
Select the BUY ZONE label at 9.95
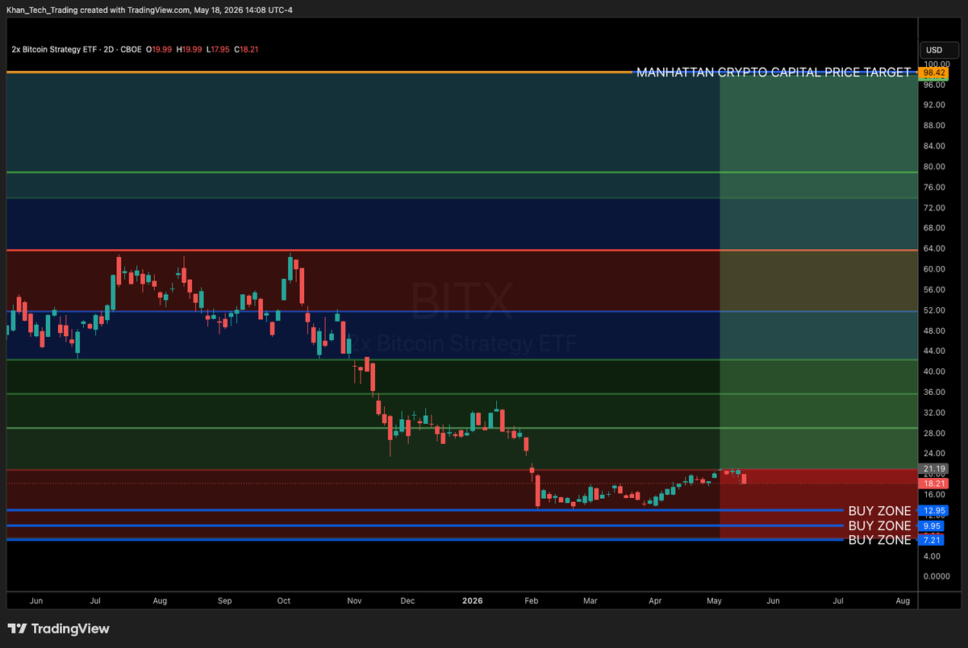point(879,525)
